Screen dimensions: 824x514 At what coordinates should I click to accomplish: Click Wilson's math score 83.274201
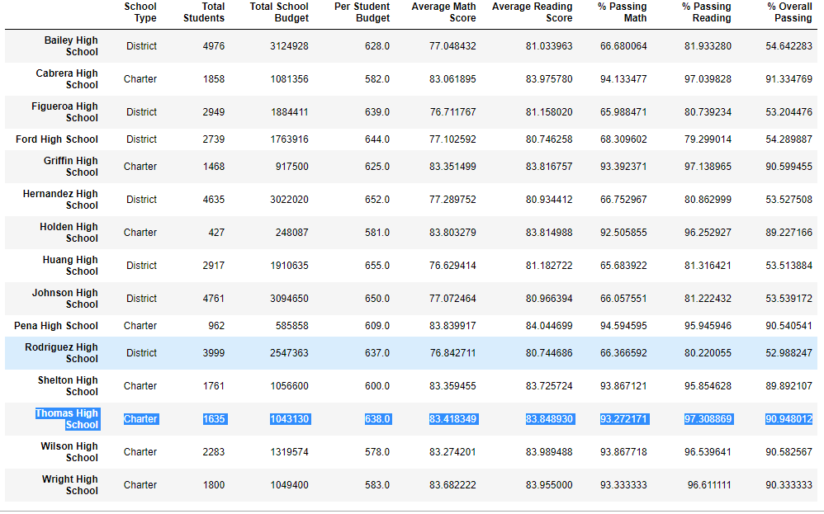click(453, 452)
